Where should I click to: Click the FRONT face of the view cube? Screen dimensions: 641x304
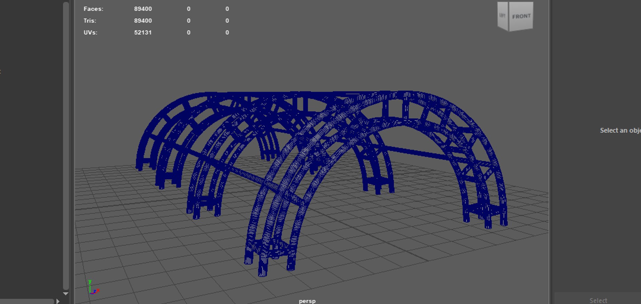coord(521,16)
